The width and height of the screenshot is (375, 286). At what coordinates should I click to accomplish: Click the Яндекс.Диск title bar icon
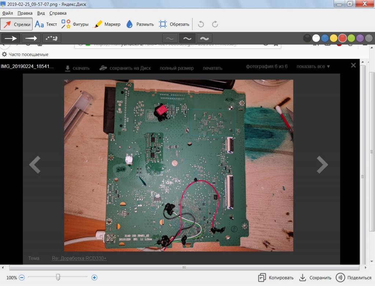[3, 4]
